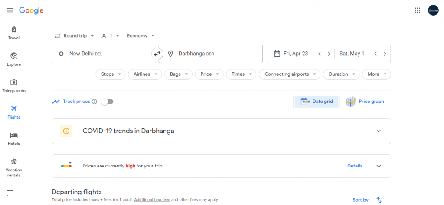Click the New Delhi origin field

click(x=104, y=54)
